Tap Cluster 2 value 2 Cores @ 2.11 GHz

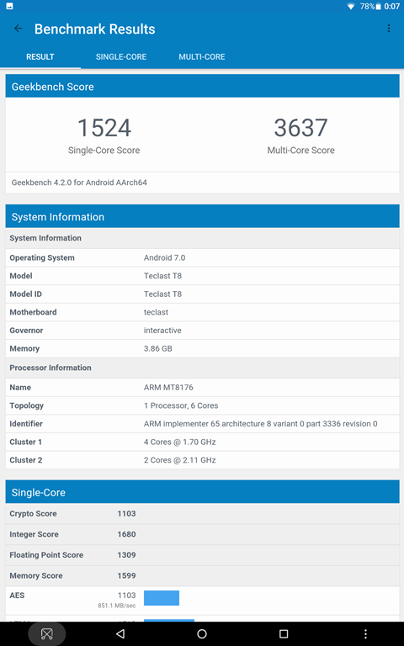[180, 460]
